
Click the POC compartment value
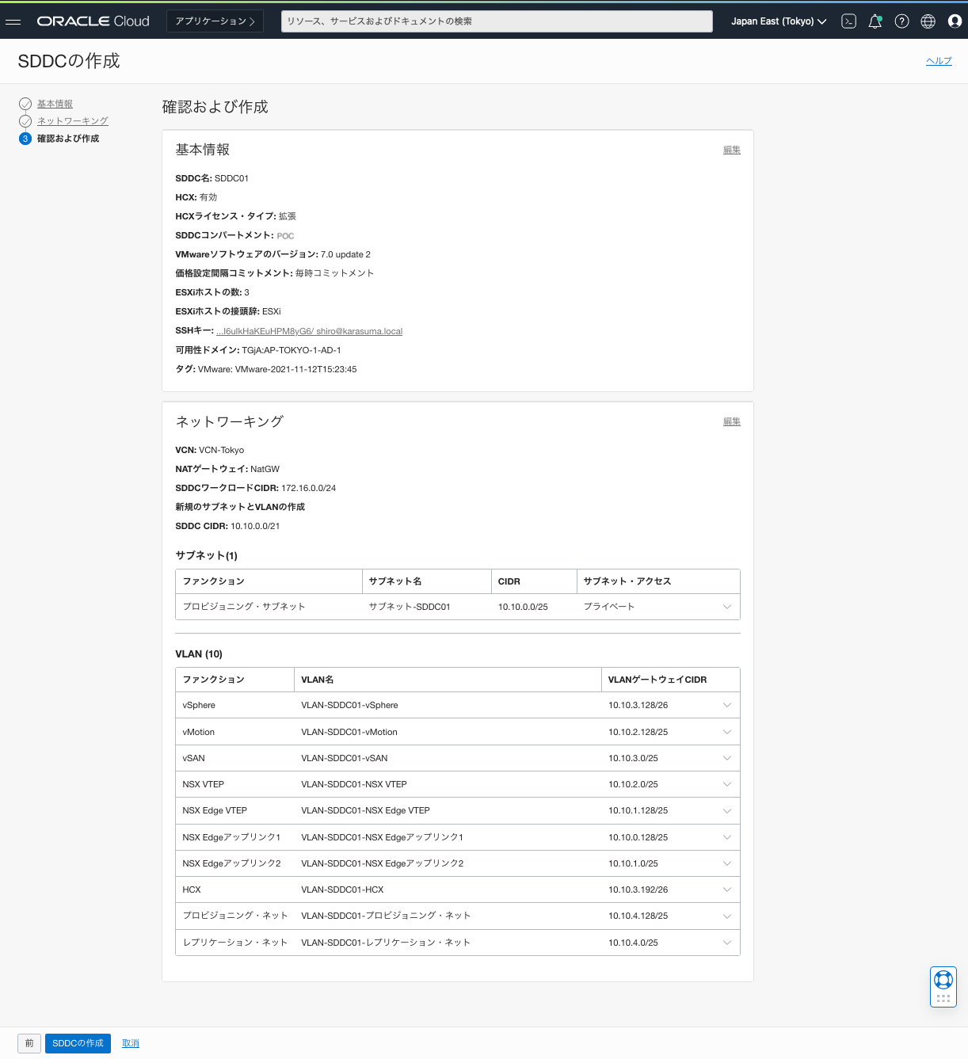point(285,236)
